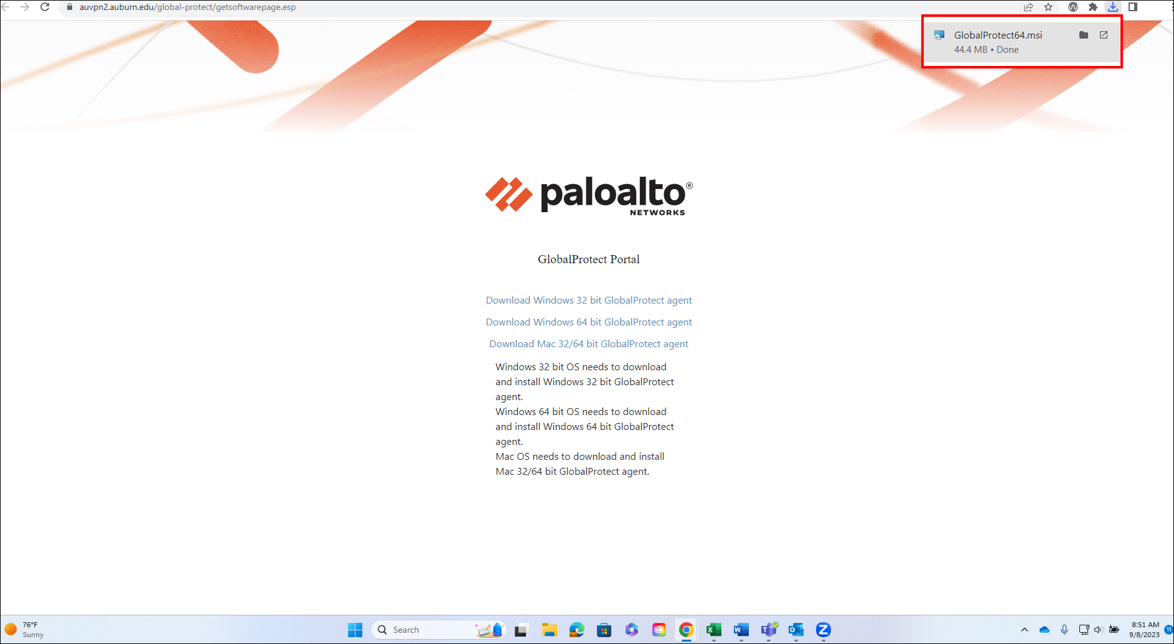Image resolution: width=1174 pixels, height=644 pixels.
Task: Mute sound via the speaker tray icon
Action: [1098, 629]
